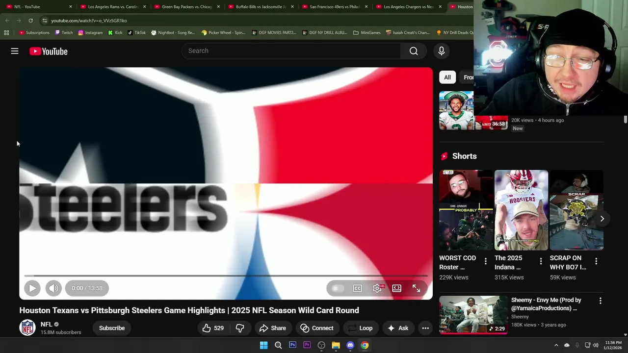Like the video (529 likes)
628x353 pixels.
213,328
